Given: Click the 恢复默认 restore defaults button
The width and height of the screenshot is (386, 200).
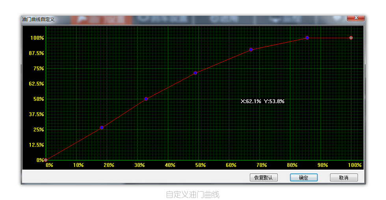Looking at the screenshot, I should coord(264,178).
